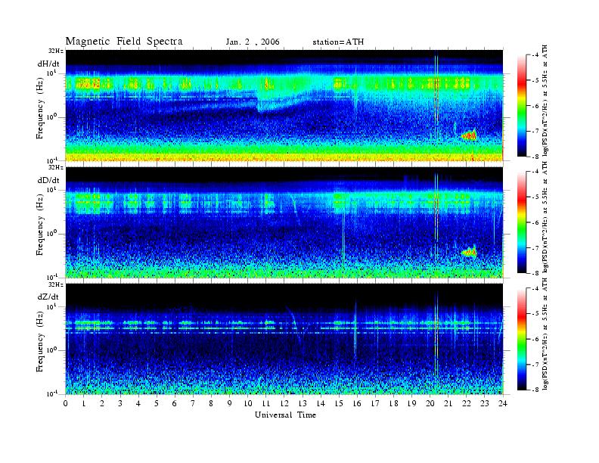This screenshot has width=599, height=463.
Task: Click the '9' tick on the time axis
Action: tap(229, 403)
